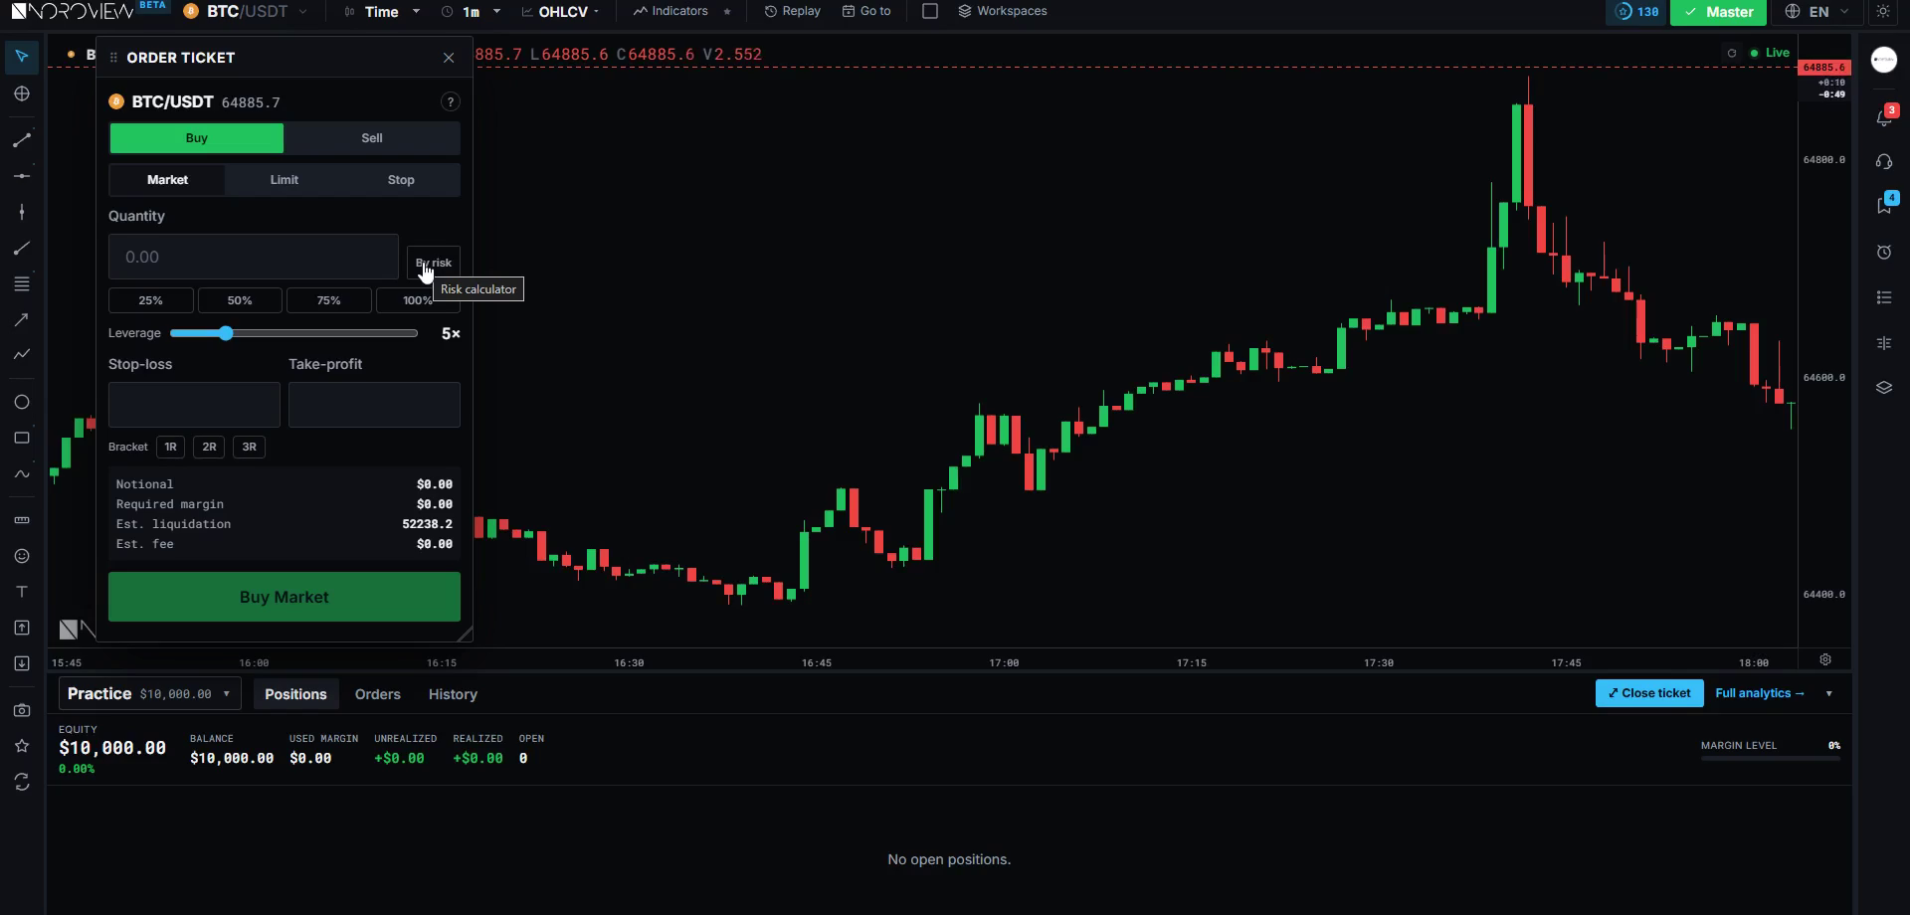1910x915 pixels.
Task: Click the order ticket help question mark
Action: (451, 101)
